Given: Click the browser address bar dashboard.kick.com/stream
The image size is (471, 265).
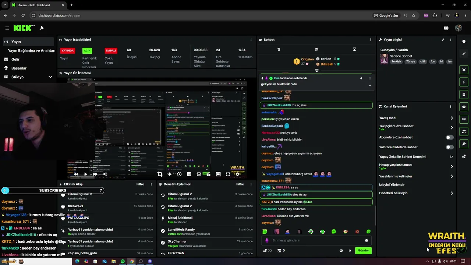Looking at the screenshot, I should [x=59, y=15].
